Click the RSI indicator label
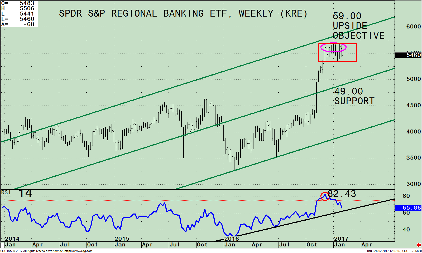The width and height of the screenshot is (422, 253). tap(6, 193)
